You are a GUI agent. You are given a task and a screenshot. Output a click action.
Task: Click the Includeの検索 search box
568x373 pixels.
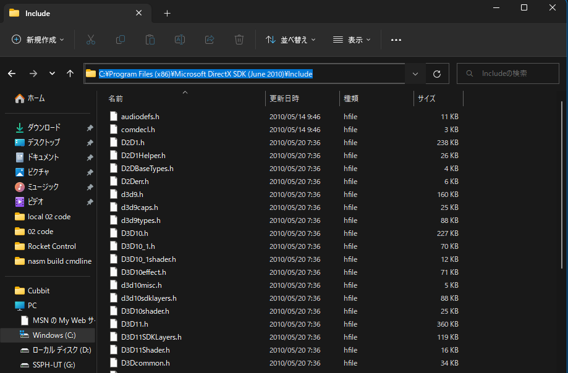pyautogui.click(x=508, y=73)
